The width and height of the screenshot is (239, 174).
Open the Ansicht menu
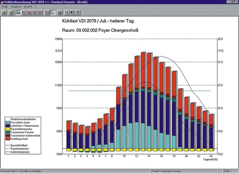pyautogui.click(x=28, y=7)
